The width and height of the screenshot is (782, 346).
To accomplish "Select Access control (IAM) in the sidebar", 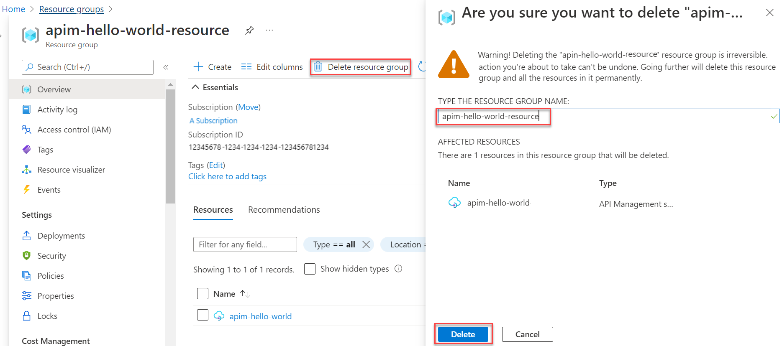I will coord(74,129).
